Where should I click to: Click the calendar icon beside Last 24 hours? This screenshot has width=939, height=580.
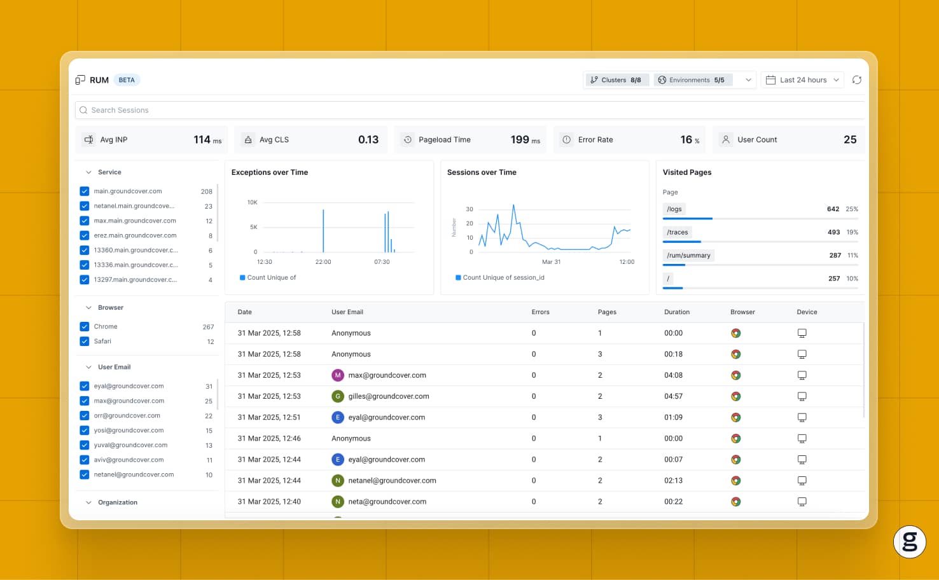(770, 80)
